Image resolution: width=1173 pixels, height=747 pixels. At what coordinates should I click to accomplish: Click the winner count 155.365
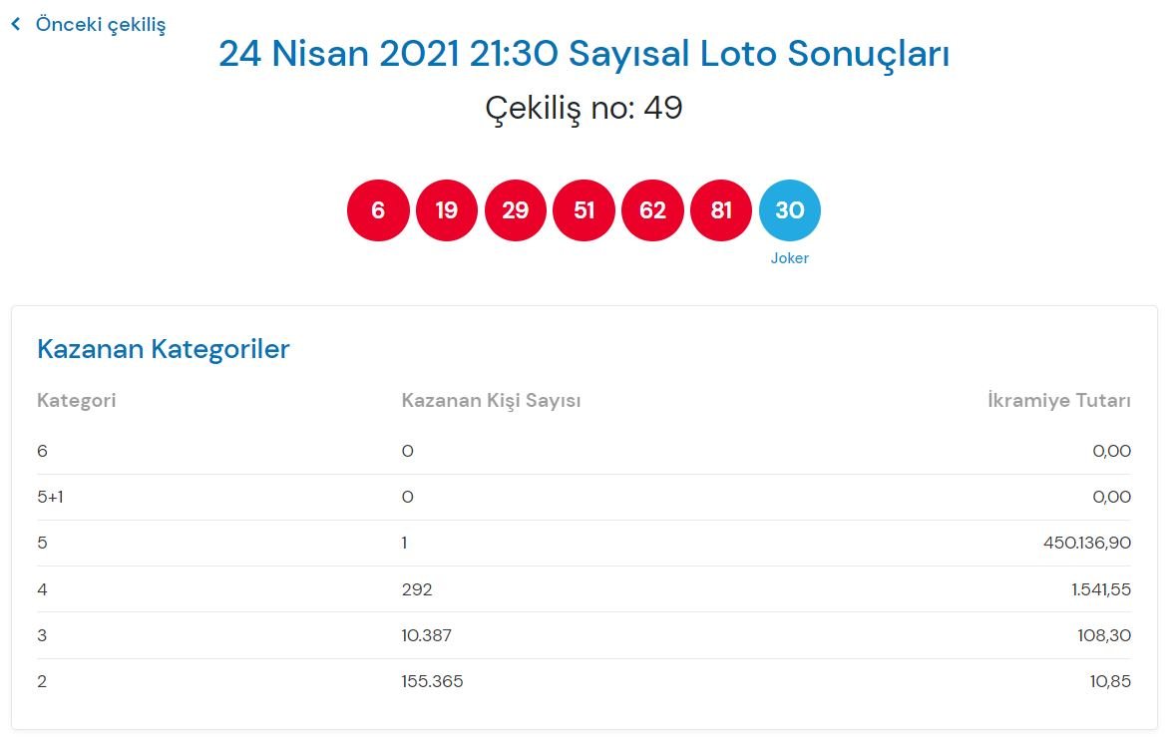(x=432, y=681)
